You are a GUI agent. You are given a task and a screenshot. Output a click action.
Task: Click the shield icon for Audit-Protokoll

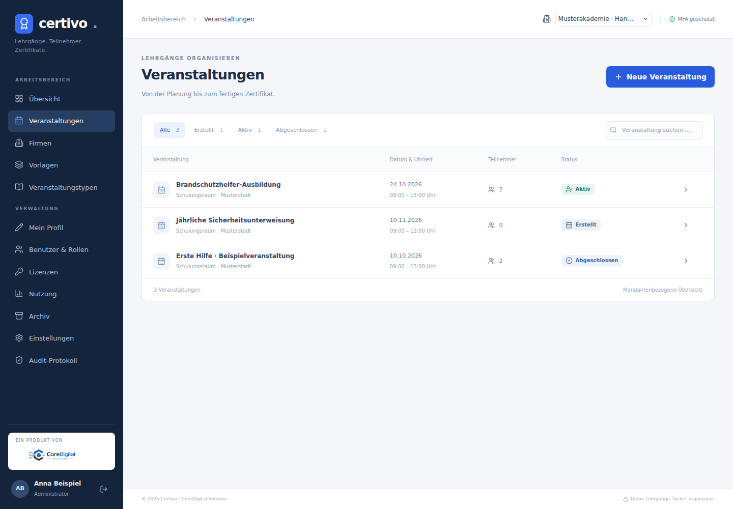[x=19, y=360]
